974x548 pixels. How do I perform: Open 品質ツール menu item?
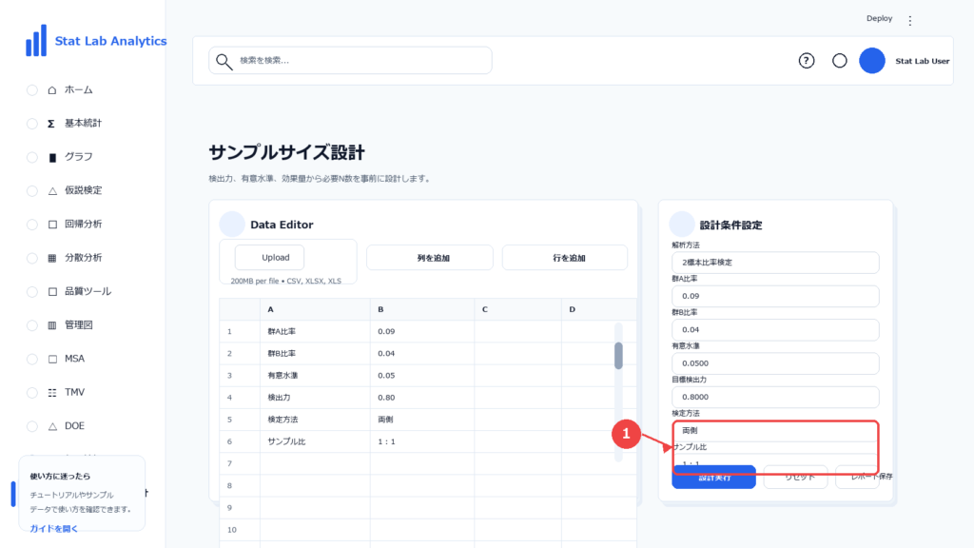(88, 291)
